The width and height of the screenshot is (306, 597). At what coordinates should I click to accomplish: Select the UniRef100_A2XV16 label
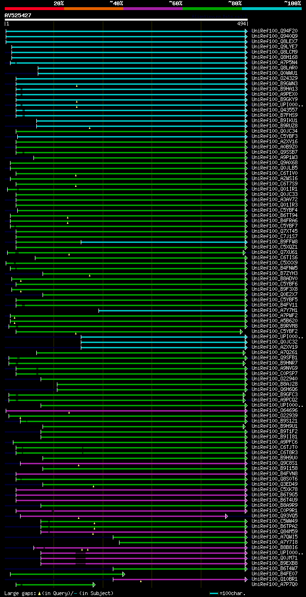[274, 141]
